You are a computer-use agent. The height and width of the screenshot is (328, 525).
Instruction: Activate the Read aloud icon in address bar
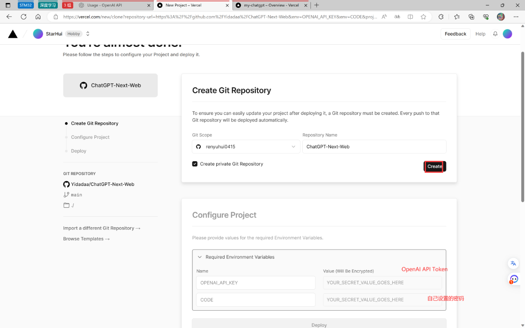pyautogui.click(x=384, y=17)
